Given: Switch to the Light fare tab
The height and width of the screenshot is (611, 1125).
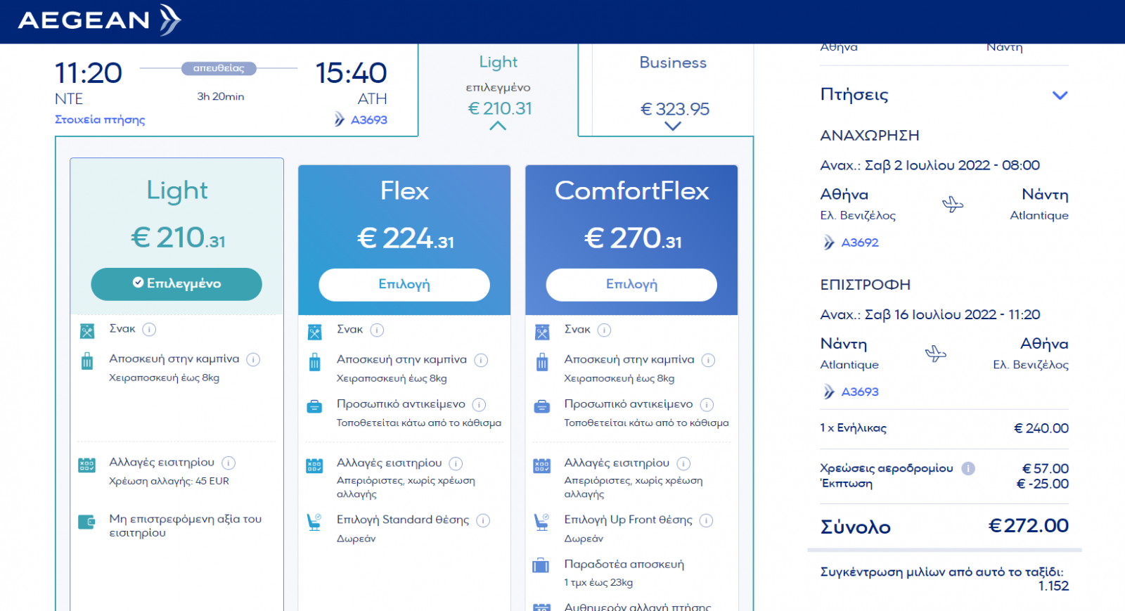Looking at the screenshot, I should tap(499, 90).
